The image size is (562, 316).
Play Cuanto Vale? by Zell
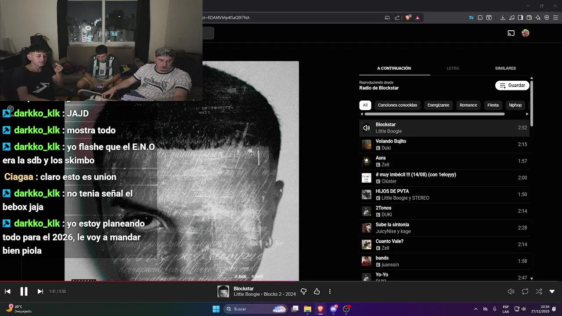click(444, 244)
